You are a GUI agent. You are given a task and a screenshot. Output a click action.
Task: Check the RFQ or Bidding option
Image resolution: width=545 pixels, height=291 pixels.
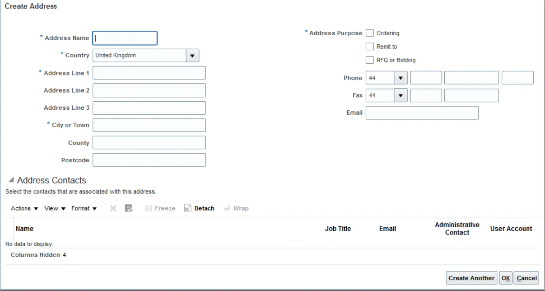[370, 60]
